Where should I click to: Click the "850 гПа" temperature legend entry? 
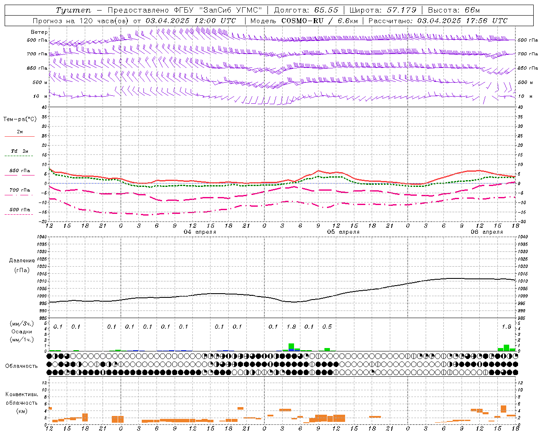click(20, 171)
